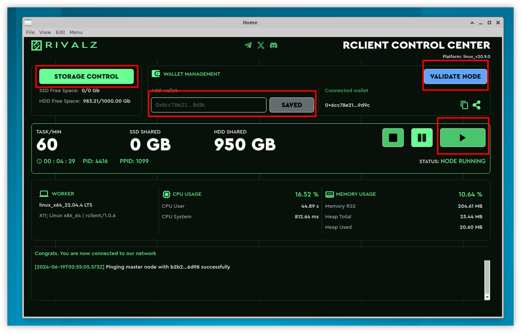Click the TASK/MIN value 60
Screen dimensions: 521x333
tap(47, 145)
